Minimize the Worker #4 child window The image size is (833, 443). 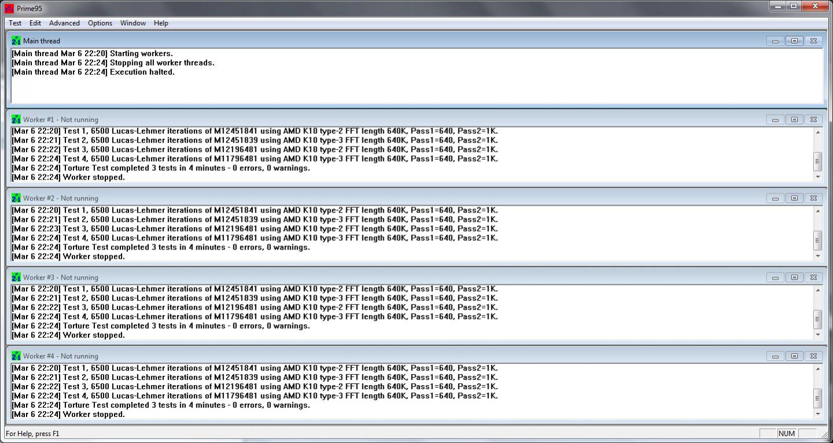(x=775, y=356)
